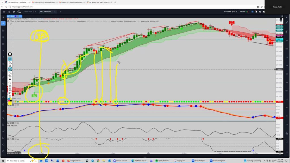Open Google Calendar from taskbar
290x163 pixels.
click(x=75, y=161)
